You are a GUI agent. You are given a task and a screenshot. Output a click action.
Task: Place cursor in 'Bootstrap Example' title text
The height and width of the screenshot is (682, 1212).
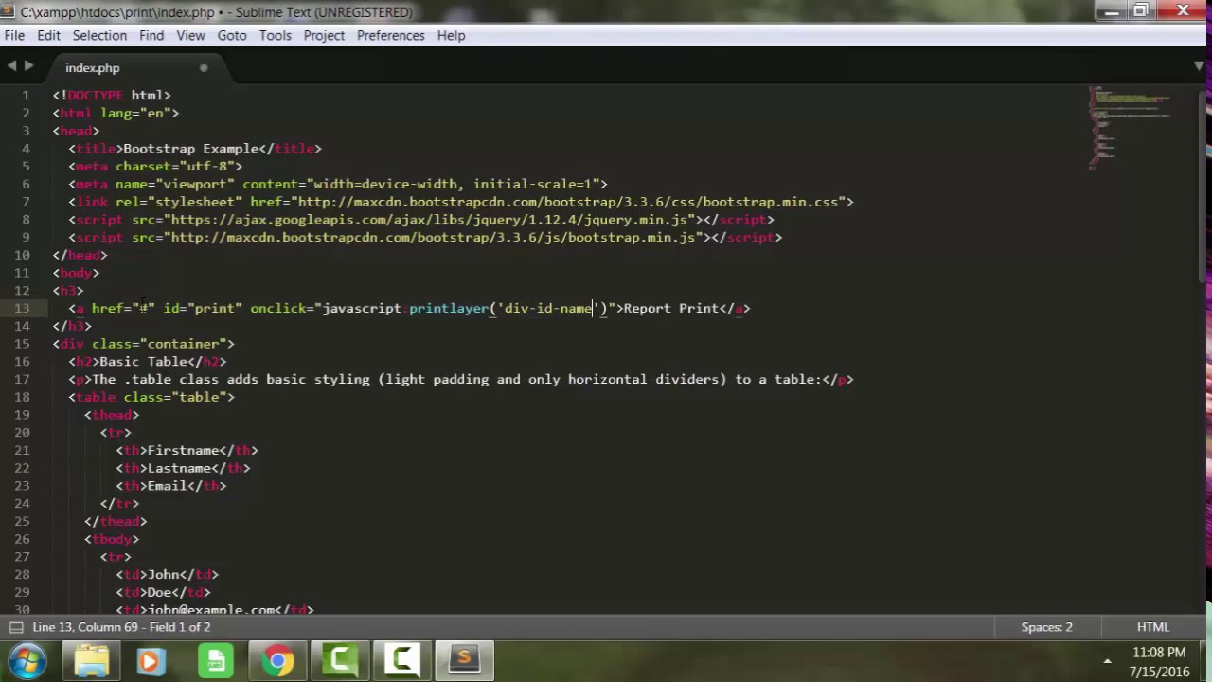[190, 149]
